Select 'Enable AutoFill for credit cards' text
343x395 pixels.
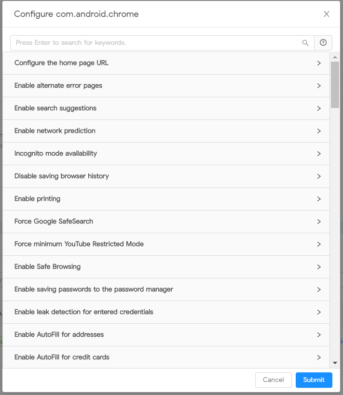point(62,357)
